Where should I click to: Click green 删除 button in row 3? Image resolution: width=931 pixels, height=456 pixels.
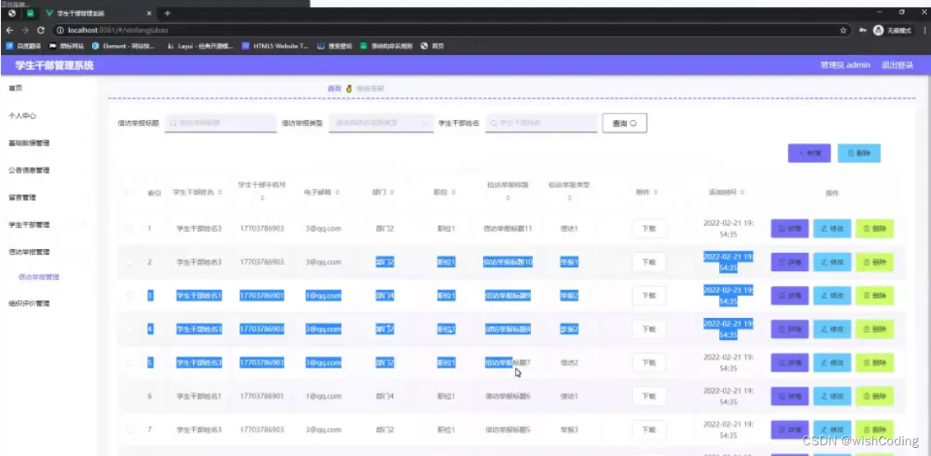874,296
